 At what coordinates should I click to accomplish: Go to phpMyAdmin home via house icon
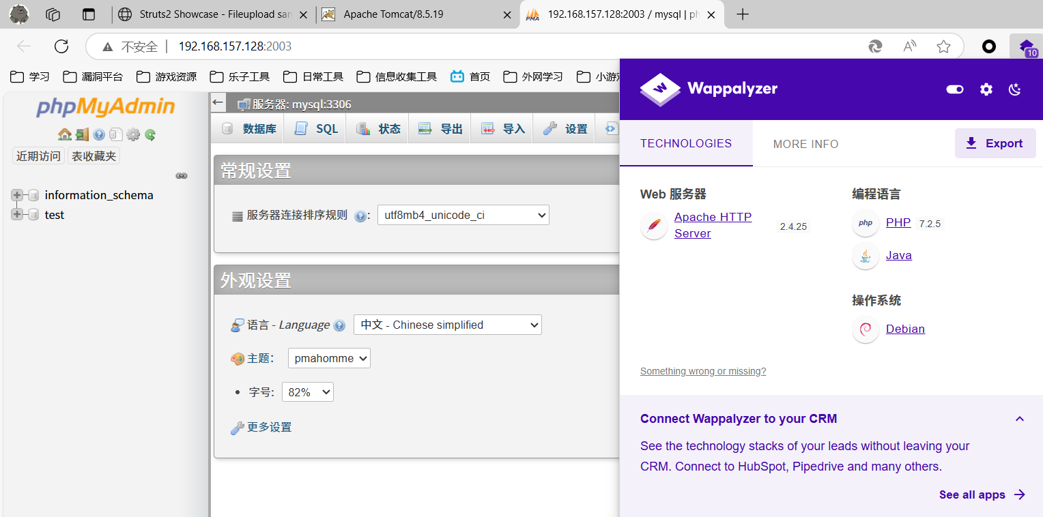coord(65,134)
